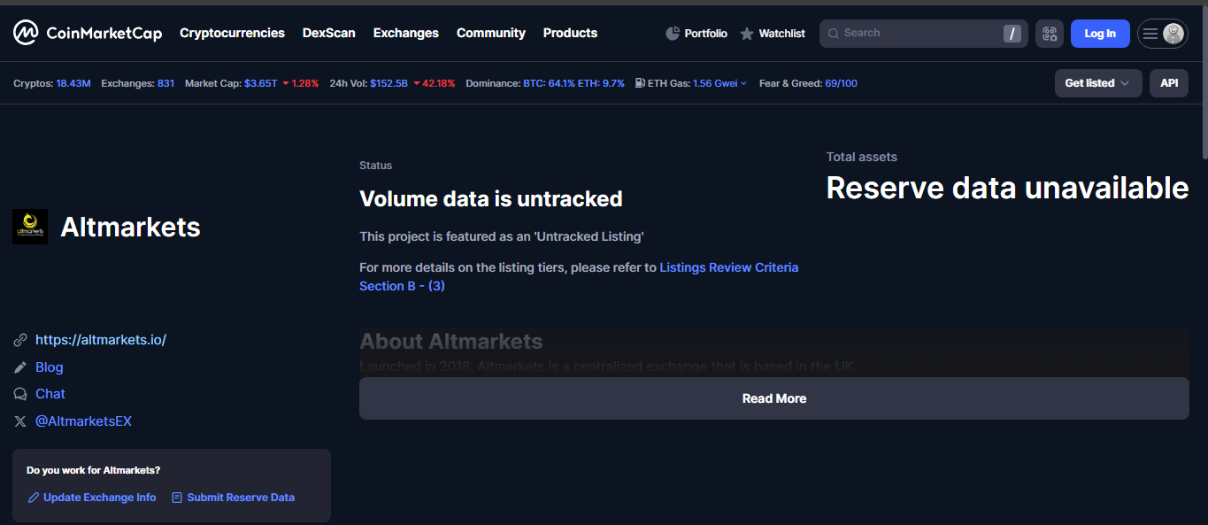Click the X (Twitter) icon for @AltmarketsEX
This screenshot has width=1208, height=525.
coord(20,421)
